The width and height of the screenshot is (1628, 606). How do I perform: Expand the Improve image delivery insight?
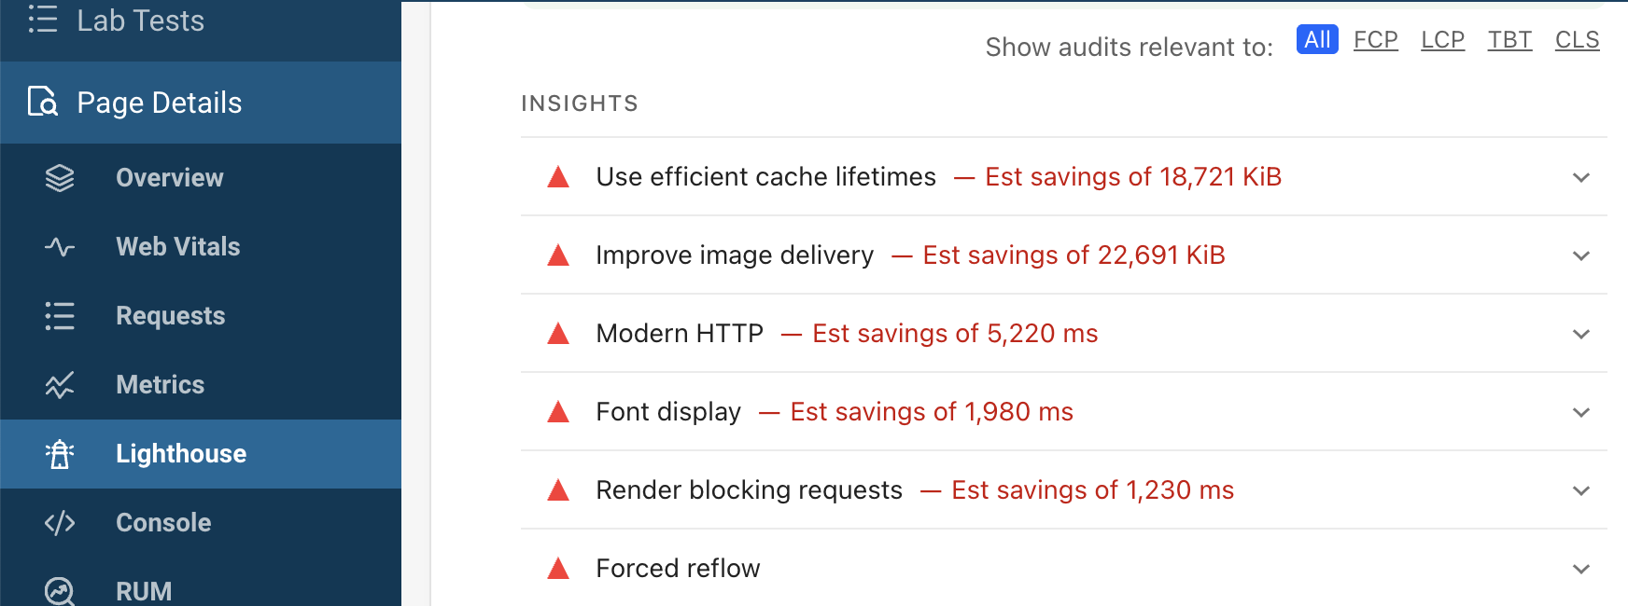pos(1580,255)
